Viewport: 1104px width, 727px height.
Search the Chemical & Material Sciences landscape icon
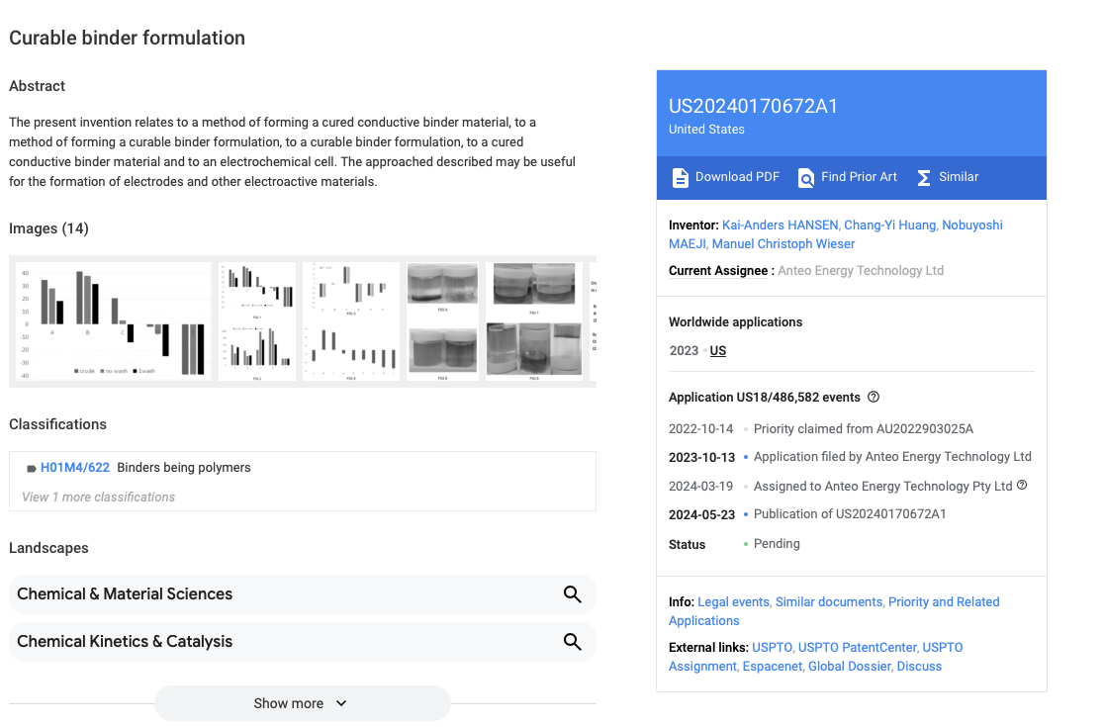coord(573,594)
